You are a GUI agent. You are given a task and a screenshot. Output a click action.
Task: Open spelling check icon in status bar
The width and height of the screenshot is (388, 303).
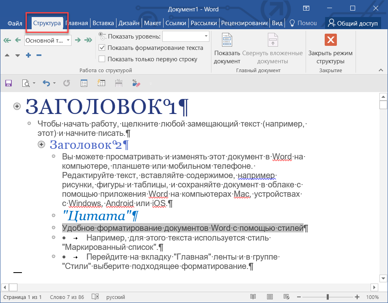pos(95,297)
